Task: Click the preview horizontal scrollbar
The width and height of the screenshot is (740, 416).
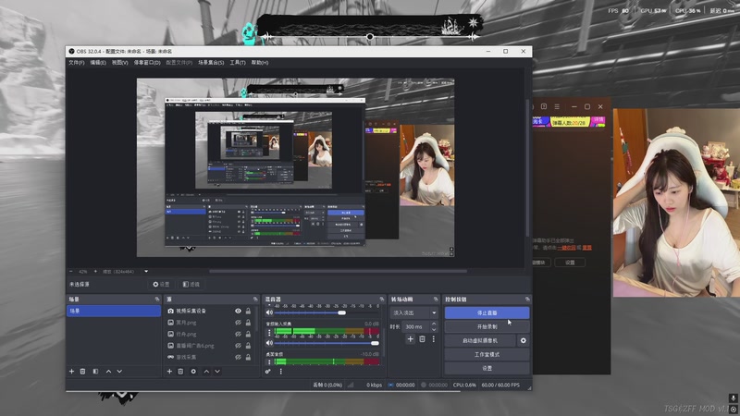Action: [x=338, y=271]
